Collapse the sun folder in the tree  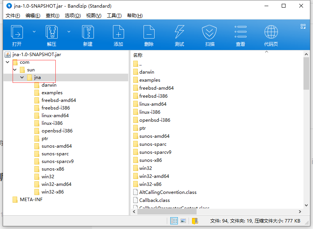pyautogui.click(x=15, y=70)
